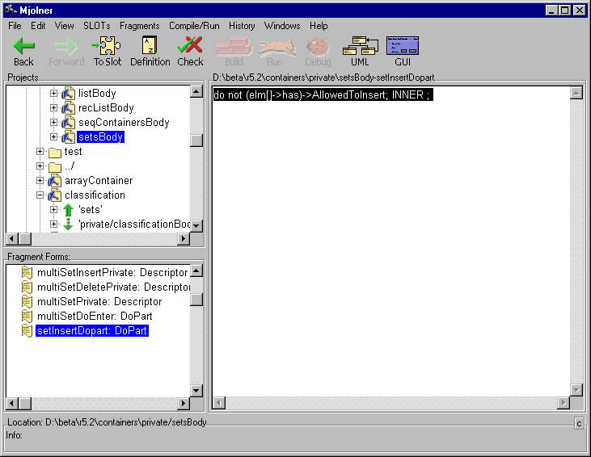Run the Check tool with checkmark icon
This screenshot has width=591, height=457.
(190, 46)
